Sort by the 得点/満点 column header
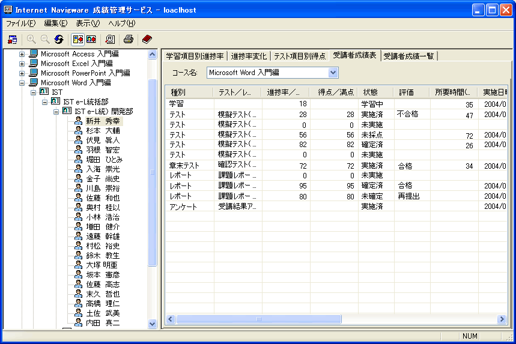 tap(334, 92)
